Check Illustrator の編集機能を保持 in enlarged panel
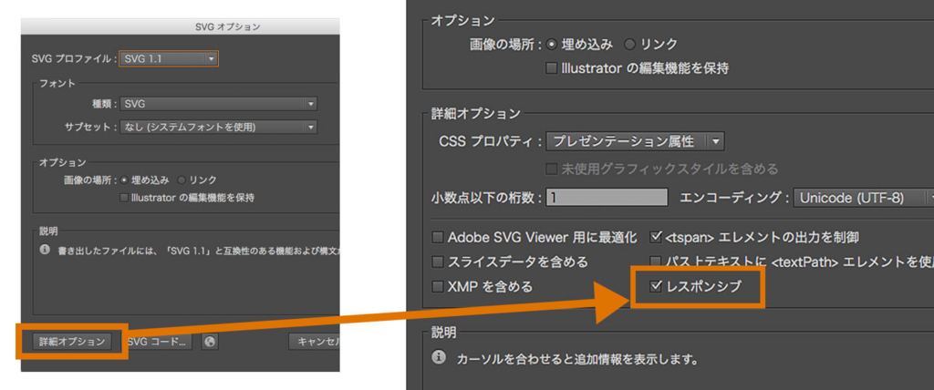Image resolution: width=934 pixels, height=390 pixels. (x=552, y=68)
